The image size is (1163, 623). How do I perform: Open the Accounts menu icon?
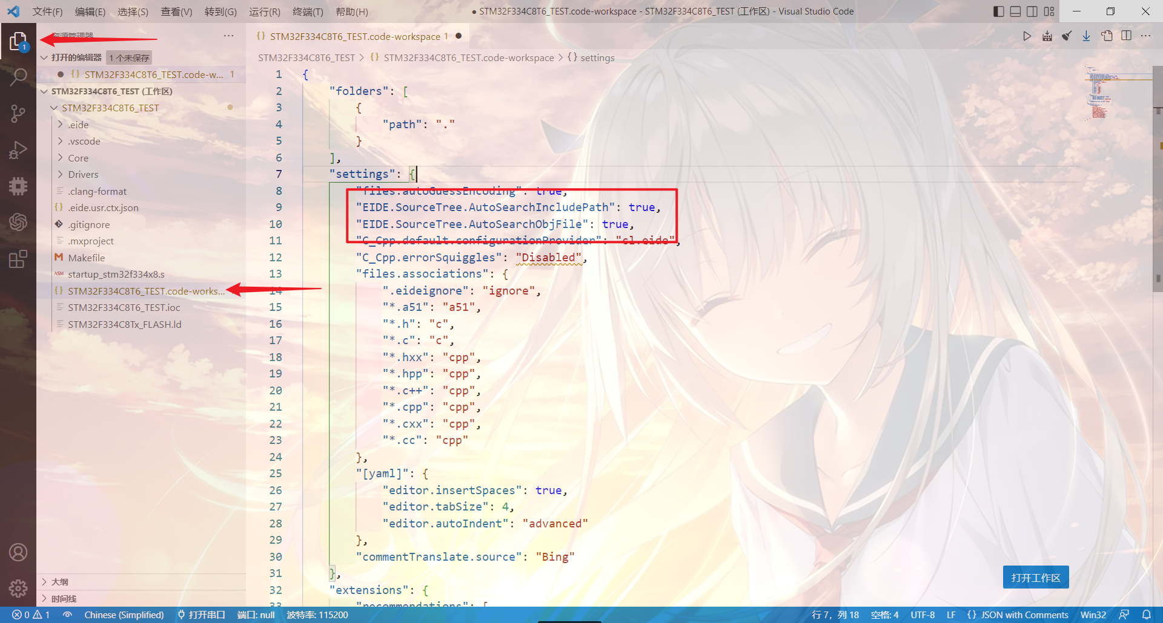tap(18, 552)
